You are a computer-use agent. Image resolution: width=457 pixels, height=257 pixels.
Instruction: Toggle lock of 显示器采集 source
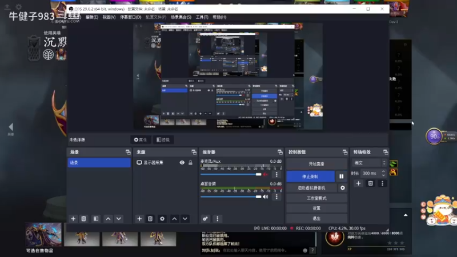(190, 163)
